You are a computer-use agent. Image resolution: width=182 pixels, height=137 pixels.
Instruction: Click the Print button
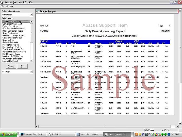(23, 66)
